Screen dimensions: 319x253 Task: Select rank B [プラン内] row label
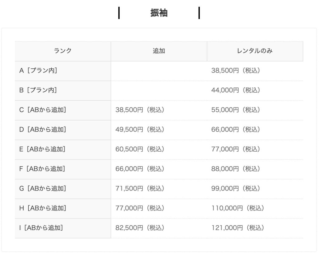point(38,90)
